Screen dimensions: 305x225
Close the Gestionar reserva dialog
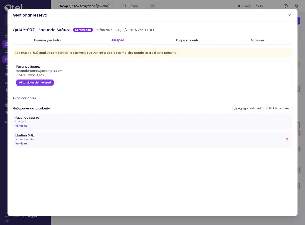click(289, 15)
